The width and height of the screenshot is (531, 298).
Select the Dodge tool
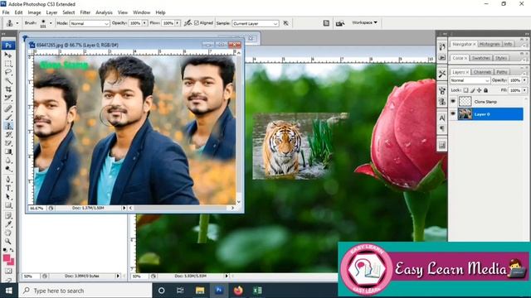click(x=8, y=170)
